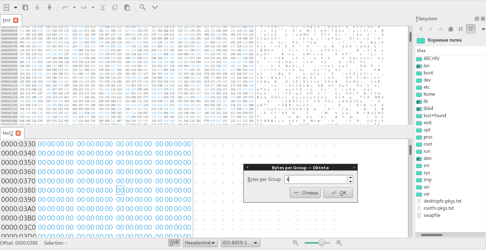Image resolution: width=486 pixels, height=250 pixels.
Task: Click the zoom slider handle
Action: coord(322,243)
